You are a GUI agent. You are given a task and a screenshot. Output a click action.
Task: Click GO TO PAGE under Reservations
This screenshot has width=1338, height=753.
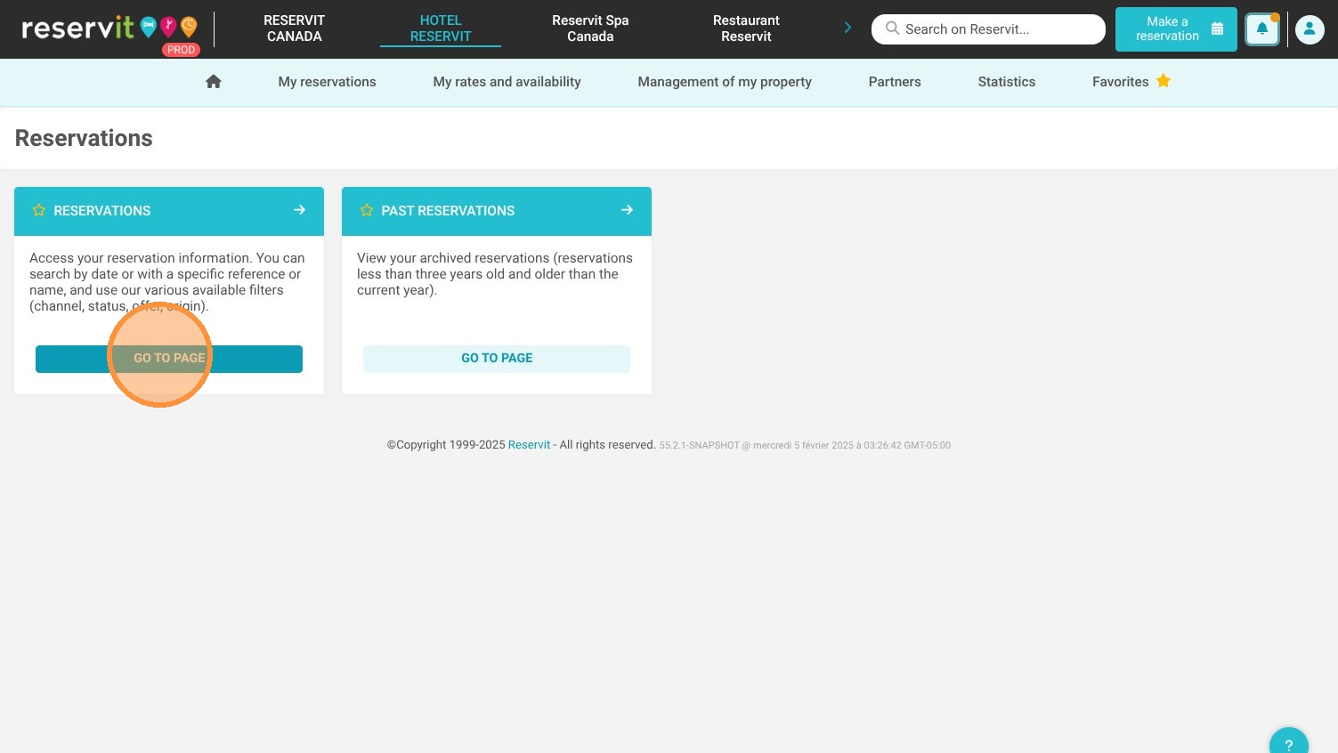coord(169,359)
